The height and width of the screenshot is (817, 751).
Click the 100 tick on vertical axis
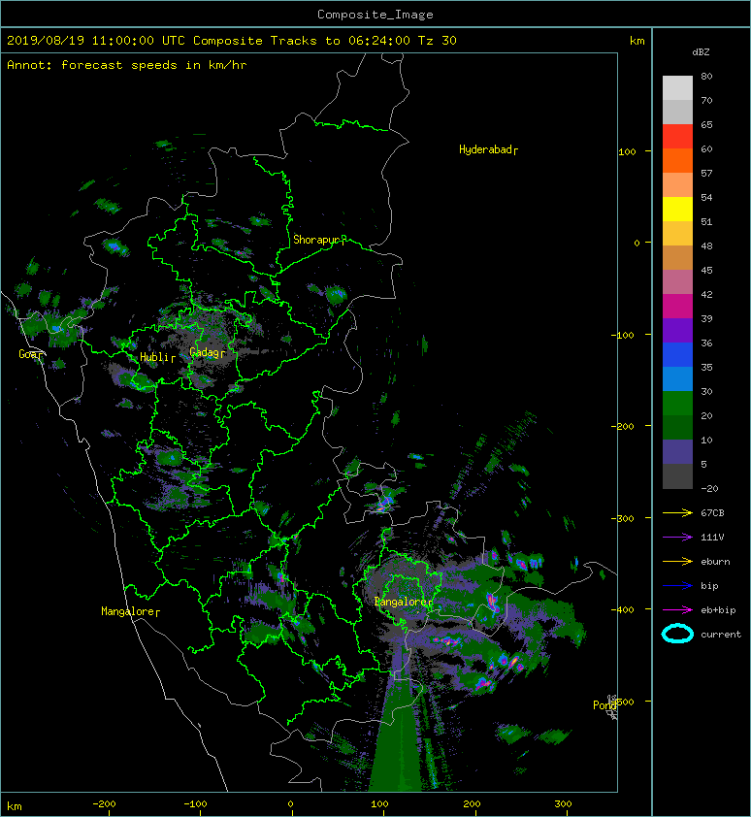[x=627, y=151]
